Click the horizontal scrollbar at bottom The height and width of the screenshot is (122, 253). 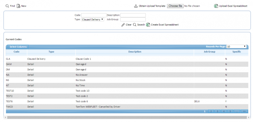click(127, 118)
